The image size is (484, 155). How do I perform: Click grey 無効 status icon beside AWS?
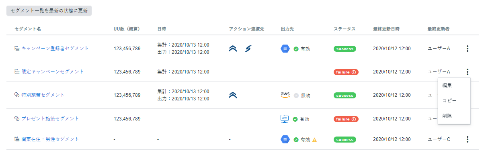[x=296, y=96]
